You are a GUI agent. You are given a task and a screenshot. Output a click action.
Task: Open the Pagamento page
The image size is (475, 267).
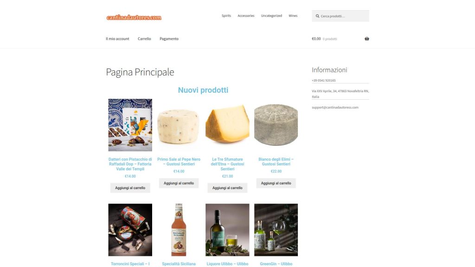coord(169,39)
